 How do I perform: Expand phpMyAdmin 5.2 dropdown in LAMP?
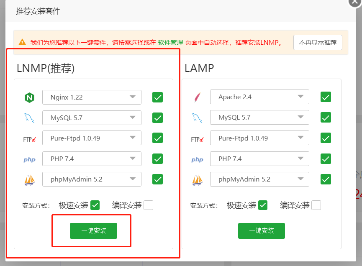[259, 179]
